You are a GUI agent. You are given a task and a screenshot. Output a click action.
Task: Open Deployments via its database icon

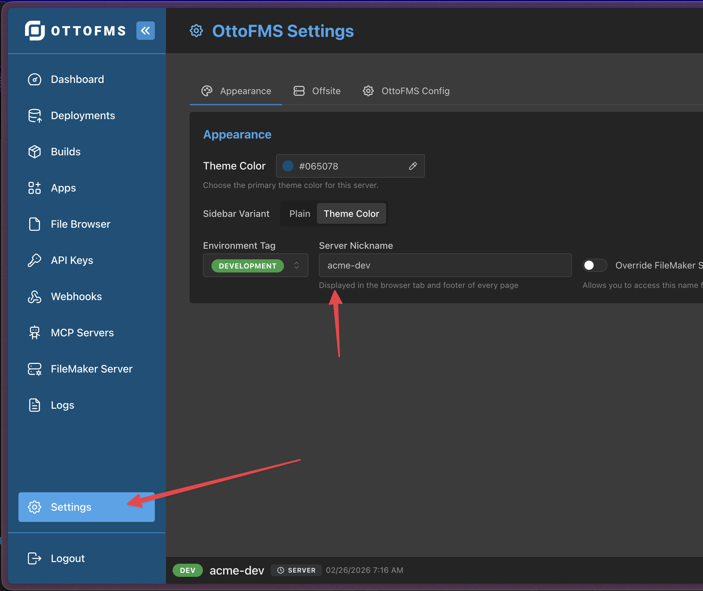click(35, 116)
